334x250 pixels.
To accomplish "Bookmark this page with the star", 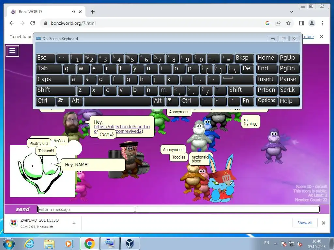I will [x=288, y=23].
